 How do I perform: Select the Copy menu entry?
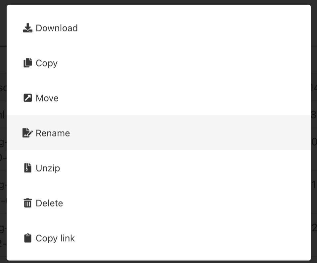coord(47,63)
